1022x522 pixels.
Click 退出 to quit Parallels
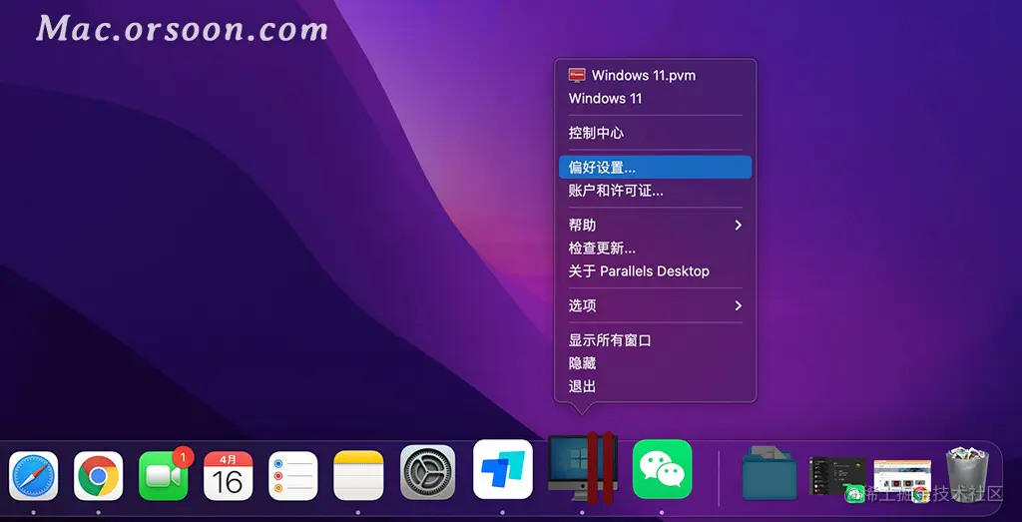click(655, 386)
